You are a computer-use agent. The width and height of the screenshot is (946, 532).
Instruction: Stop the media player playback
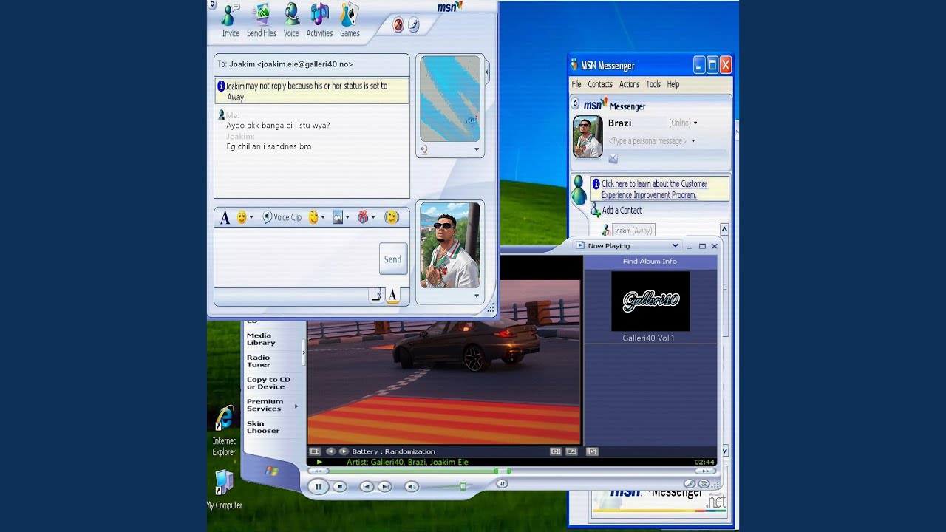(340, 486)
